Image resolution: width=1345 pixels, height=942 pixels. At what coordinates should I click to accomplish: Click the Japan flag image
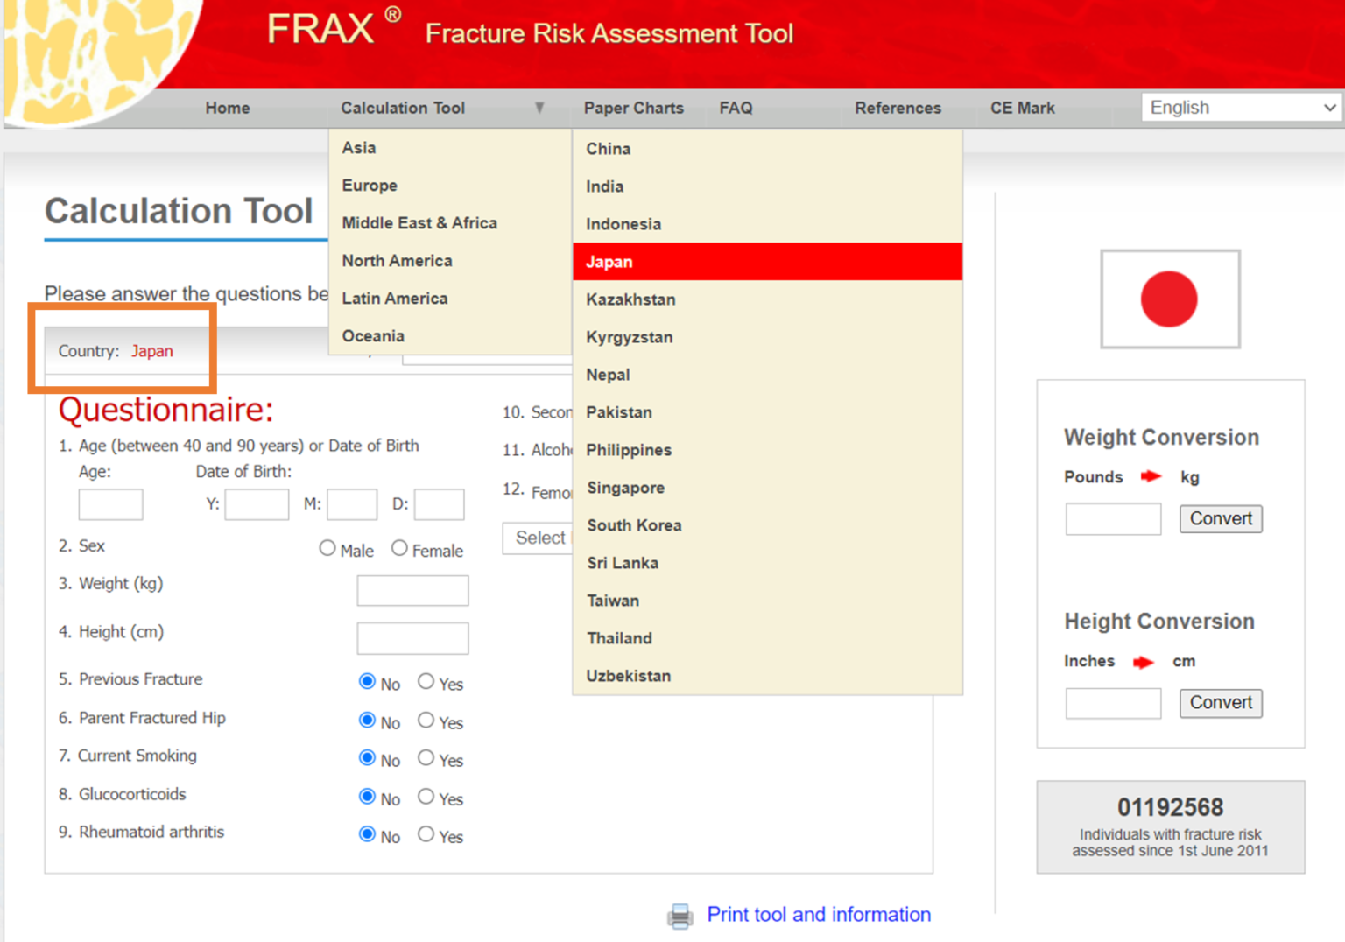tap(1170, 299)
